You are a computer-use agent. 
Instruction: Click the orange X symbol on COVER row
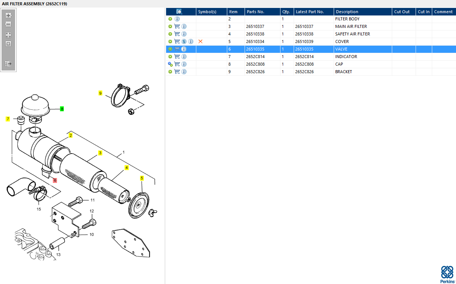(200, 41)
